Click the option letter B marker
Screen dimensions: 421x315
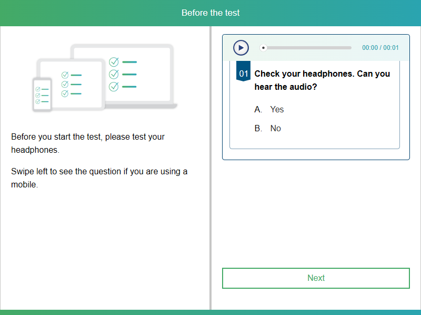[258, 128]
